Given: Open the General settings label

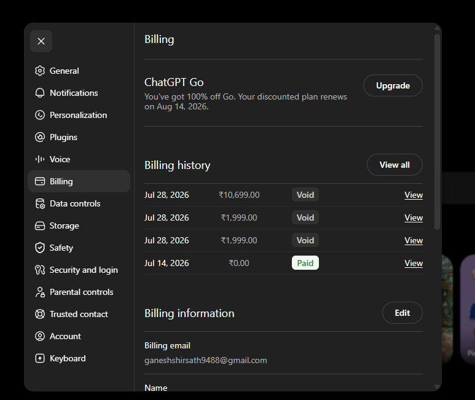Looking at the screenshot, I should point(65,71).
